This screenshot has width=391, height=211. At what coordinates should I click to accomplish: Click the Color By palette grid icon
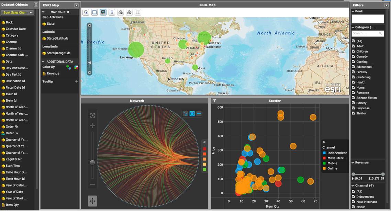76,67
